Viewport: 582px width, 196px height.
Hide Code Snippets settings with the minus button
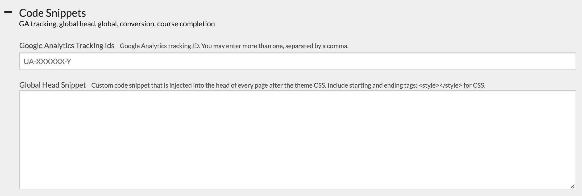click(8, 12)
